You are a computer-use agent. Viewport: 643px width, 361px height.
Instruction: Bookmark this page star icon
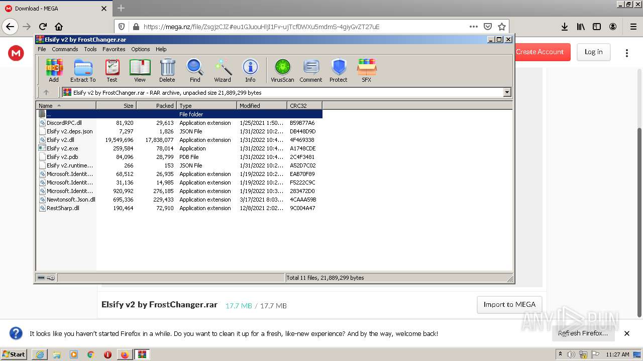pyautogui.click(x=501, y=27)
